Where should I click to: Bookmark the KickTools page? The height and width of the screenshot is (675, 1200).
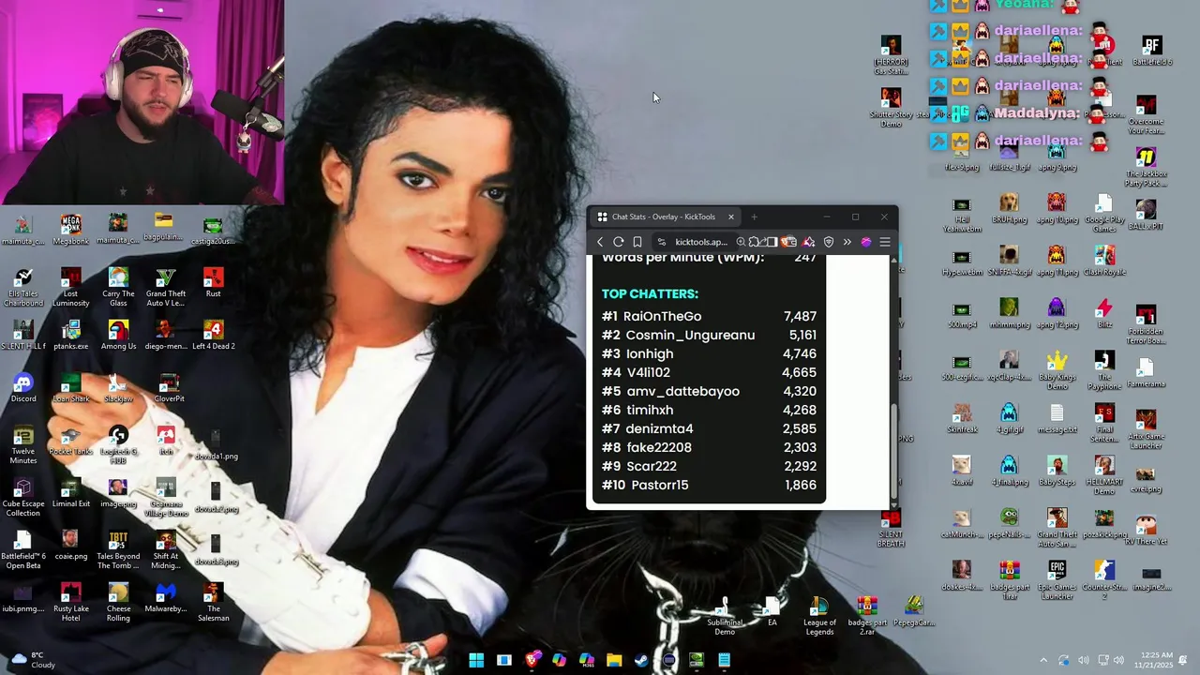637,242
